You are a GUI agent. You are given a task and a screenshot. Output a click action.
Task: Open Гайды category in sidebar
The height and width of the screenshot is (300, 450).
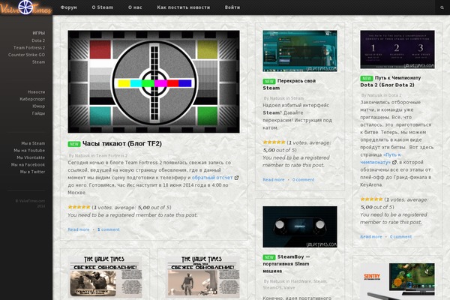coord(38,113)
